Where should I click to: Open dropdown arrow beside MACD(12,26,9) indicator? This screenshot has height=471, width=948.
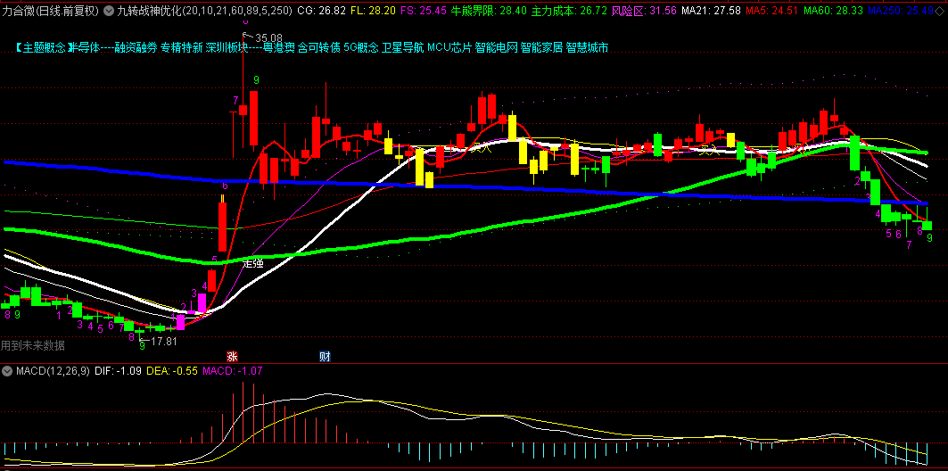tap(7, 370)
